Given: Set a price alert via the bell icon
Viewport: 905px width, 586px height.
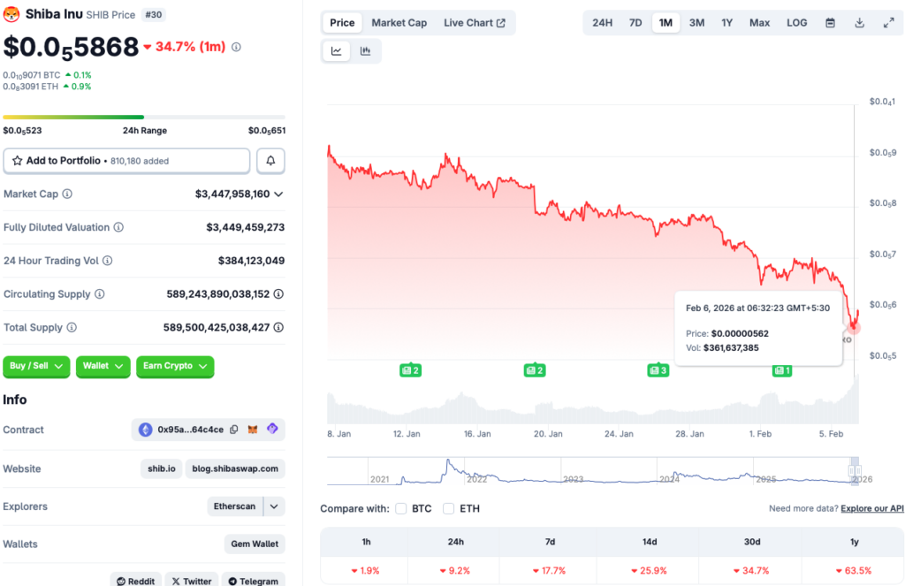Looking at the screenshot, I should [270, 160].
